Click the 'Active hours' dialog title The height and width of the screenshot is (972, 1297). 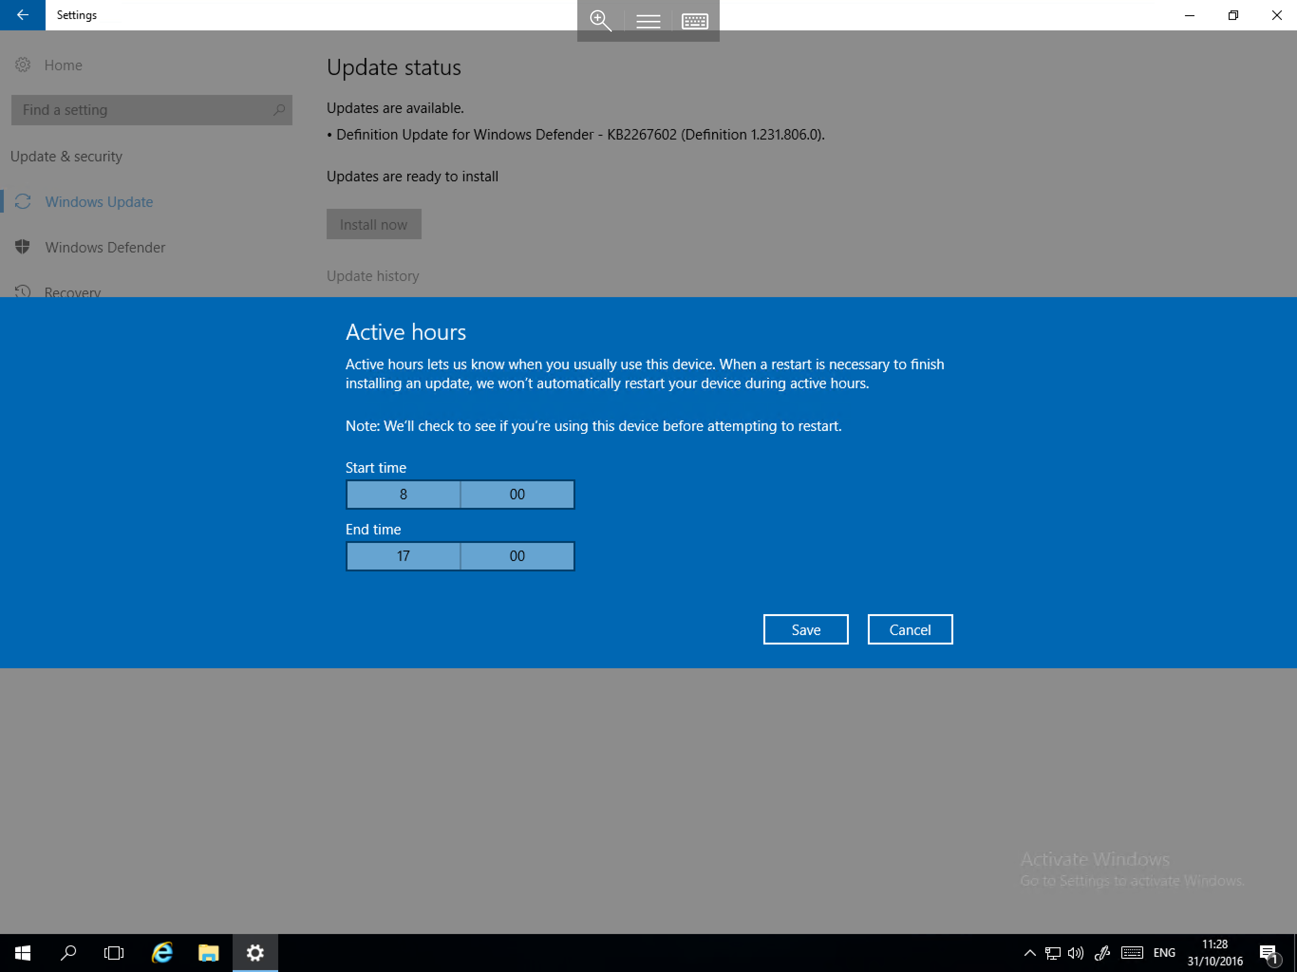click(x=406, y=332)
